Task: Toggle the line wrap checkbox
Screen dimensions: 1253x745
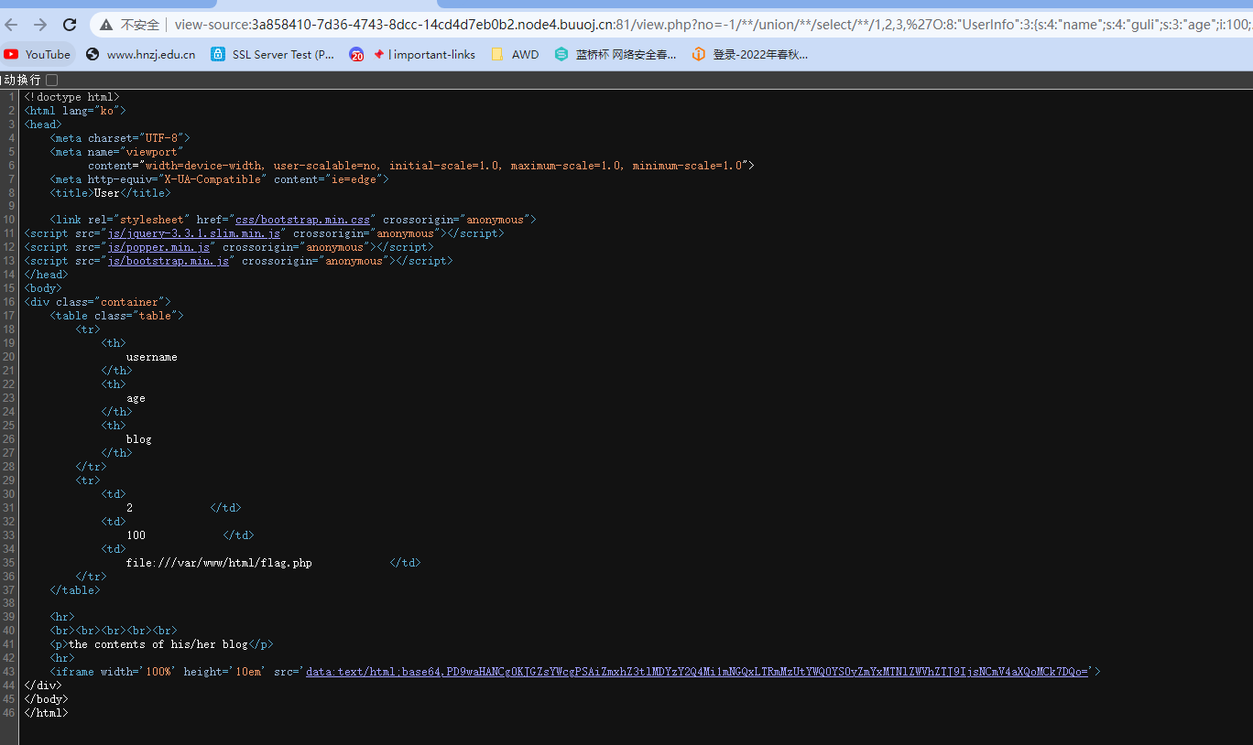Action: tap(51, 80)
